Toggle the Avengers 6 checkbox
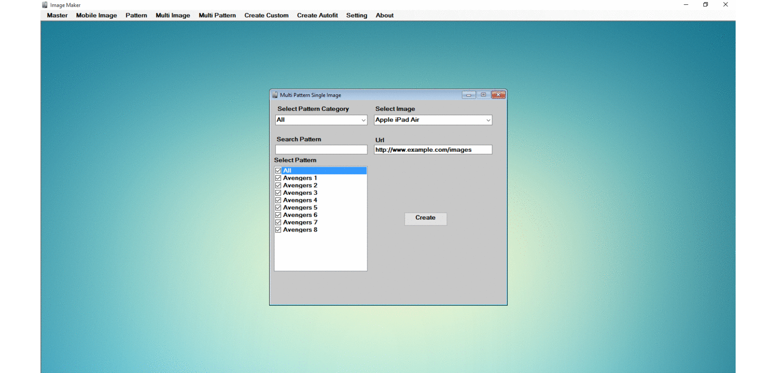The width and height of the screenshot is (776, 373). coord(278,215)
